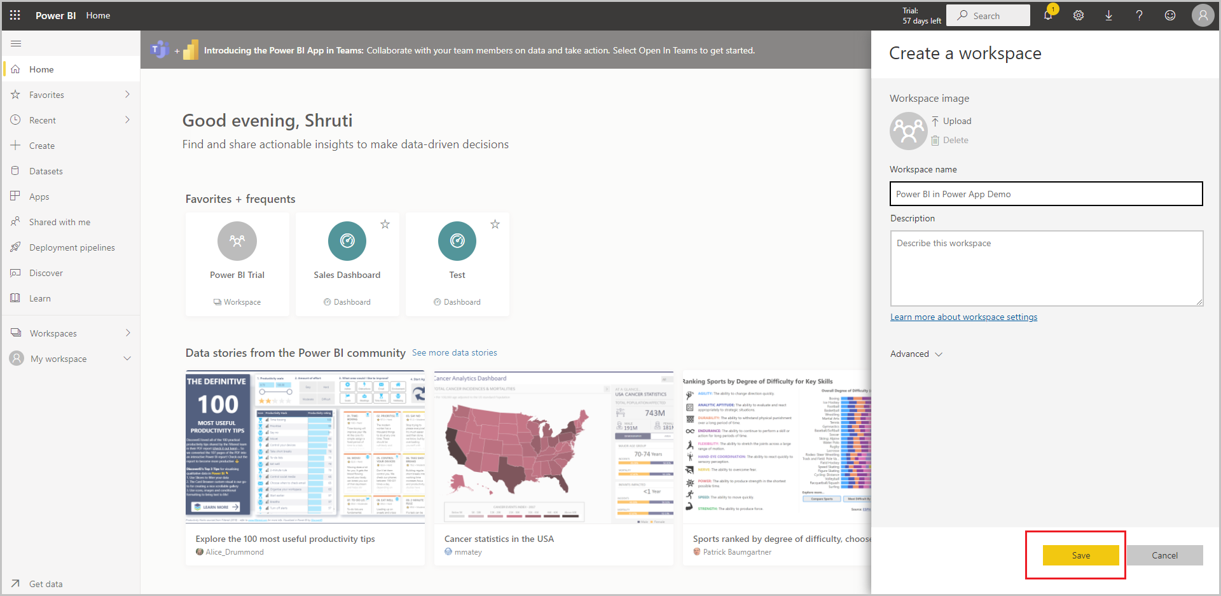
Task: Open the 100 productivity tips story thumbnail
Action: (305, 447)
